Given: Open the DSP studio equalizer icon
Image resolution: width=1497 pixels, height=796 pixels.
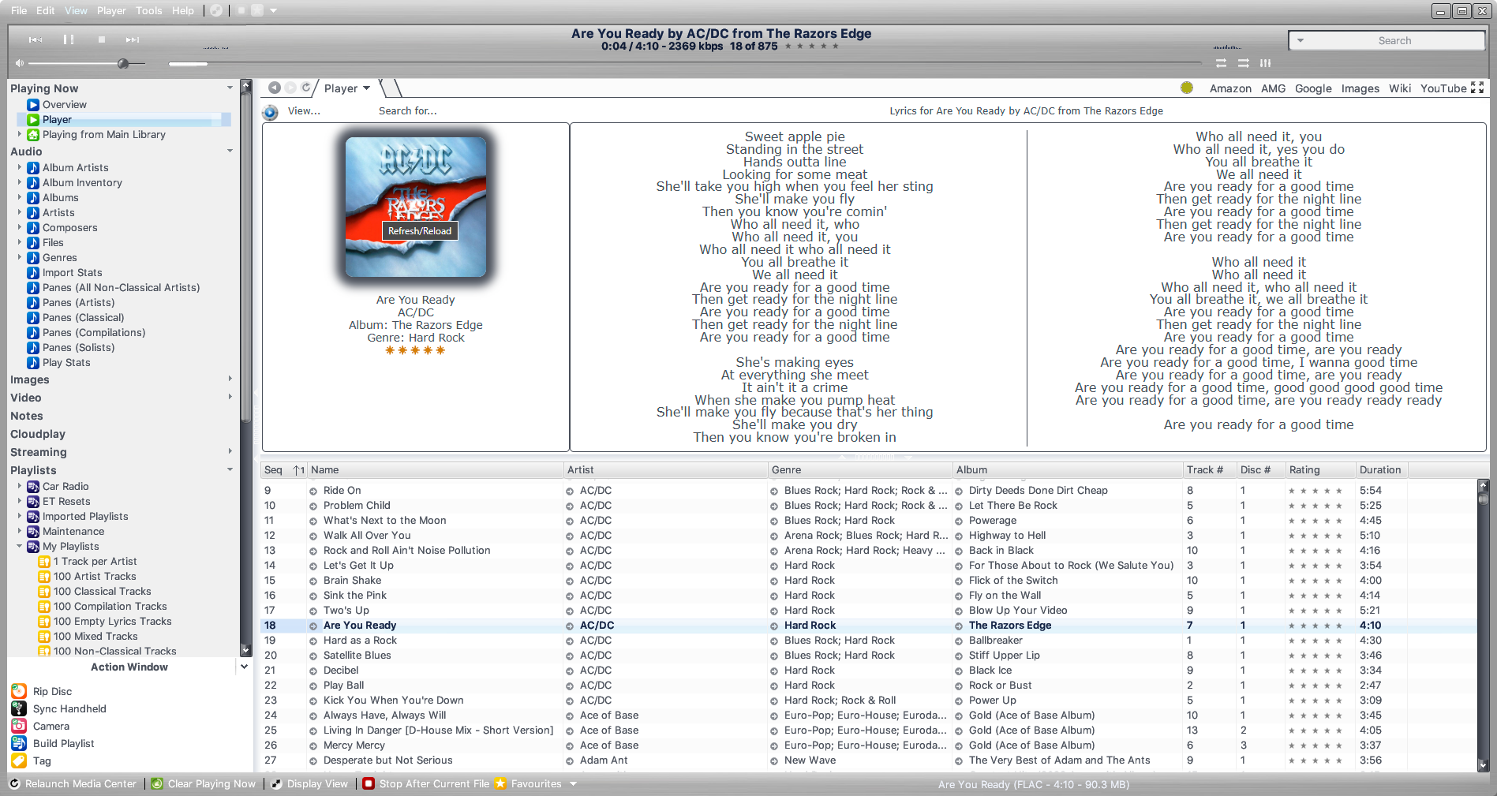Looking at the screenshot, I should 1265,63.
